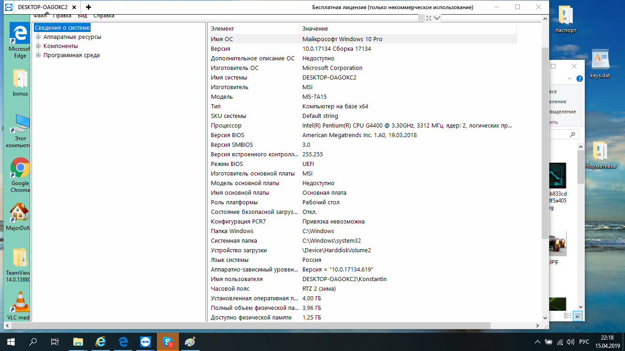625x351 pixels.
Task: Open help in the Explorer window
Action: click(580, 79)
